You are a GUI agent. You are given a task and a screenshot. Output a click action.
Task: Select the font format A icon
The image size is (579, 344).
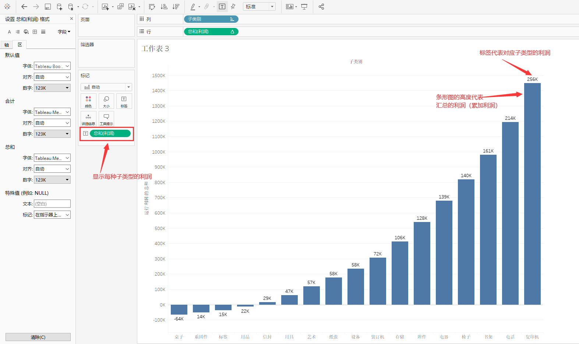tap(10, 32)
